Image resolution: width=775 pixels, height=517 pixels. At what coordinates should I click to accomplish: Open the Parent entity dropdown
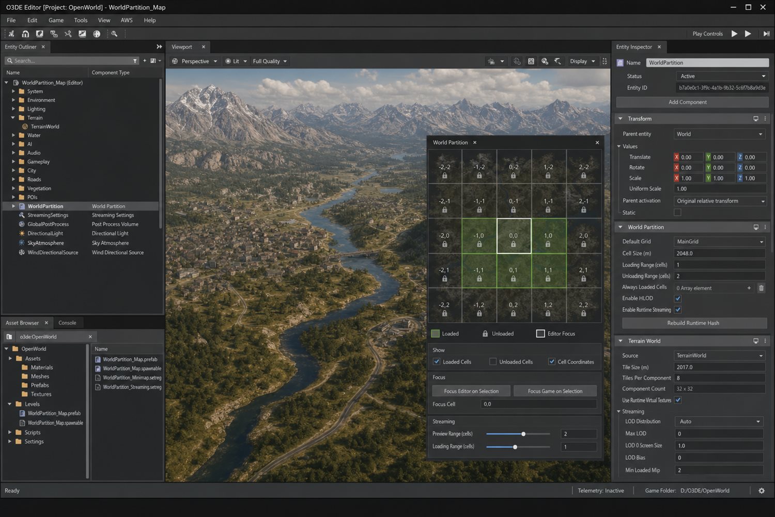click(720, 134)
